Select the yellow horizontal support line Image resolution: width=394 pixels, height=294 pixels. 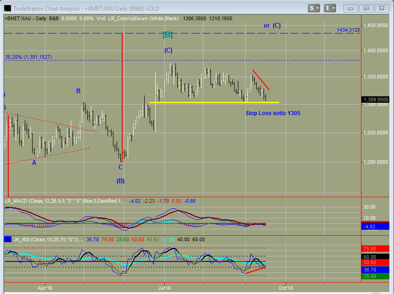[214, 102]
